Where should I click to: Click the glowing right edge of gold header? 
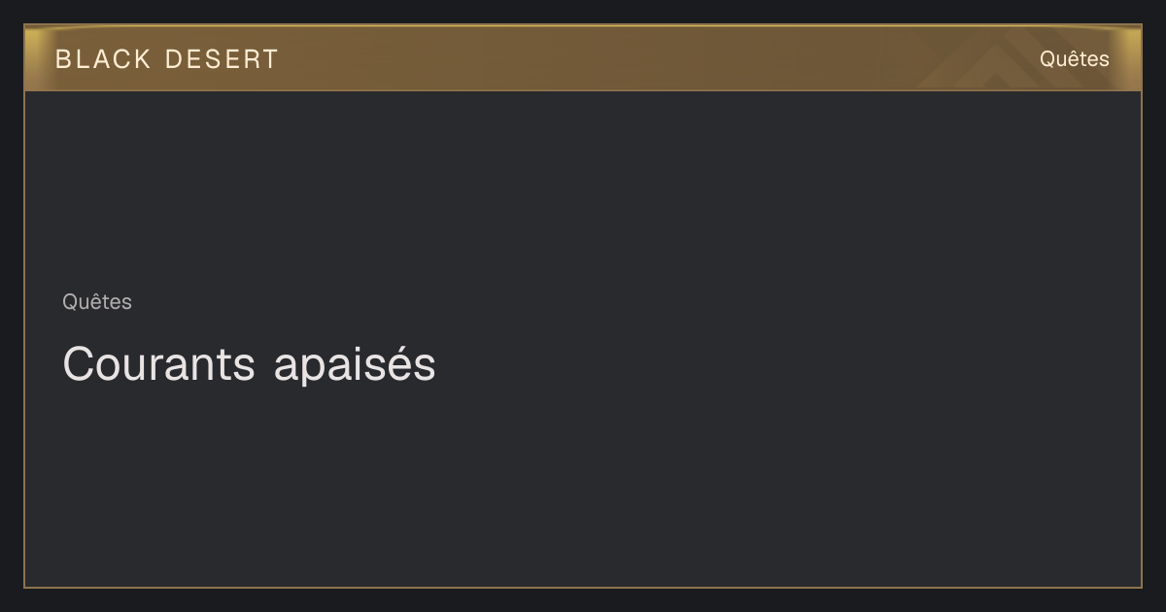[1132, 58]
